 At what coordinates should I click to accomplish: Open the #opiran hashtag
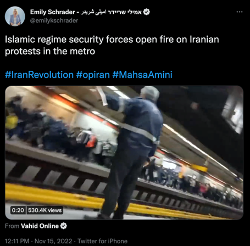tap(93, 75)
